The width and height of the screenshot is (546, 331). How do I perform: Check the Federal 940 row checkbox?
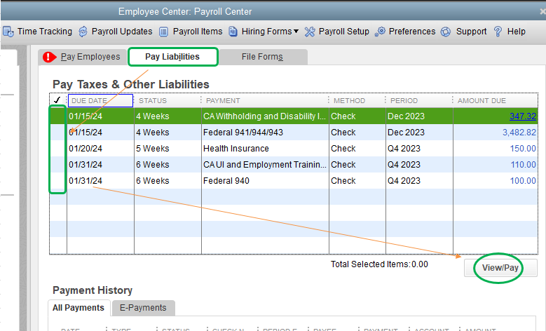point(57,180)
